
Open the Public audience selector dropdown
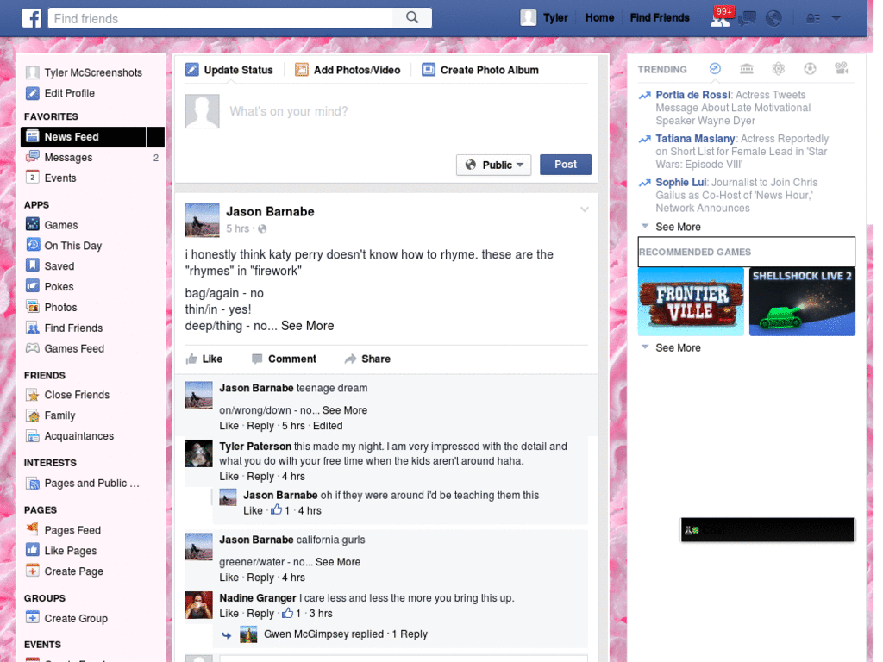(x=494, y=165)
